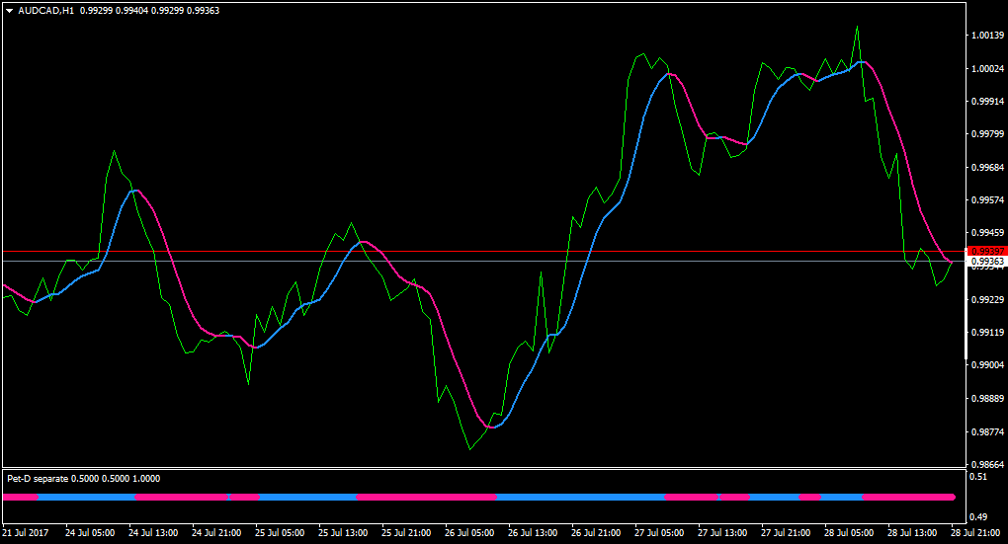This screenshot has width=1008, height=544.
Task: Click the 25 Jul 05:00 time label
Action: (x=280, y=533)
